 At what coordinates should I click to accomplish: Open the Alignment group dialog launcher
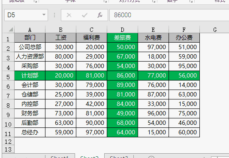154,1
